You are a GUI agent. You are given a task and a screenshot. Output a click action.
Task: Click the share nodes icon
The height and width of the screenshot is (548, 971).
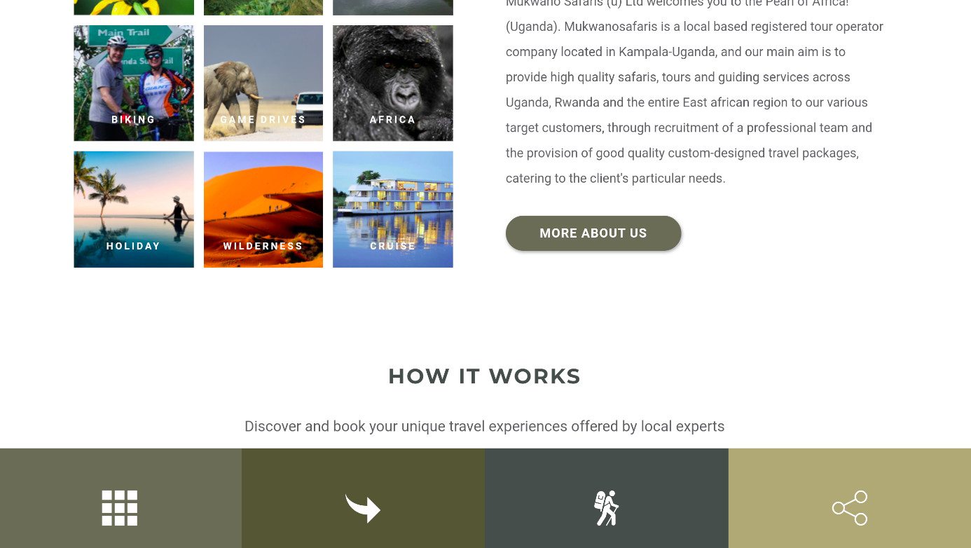pyautogui.click(x=850, y=508)
